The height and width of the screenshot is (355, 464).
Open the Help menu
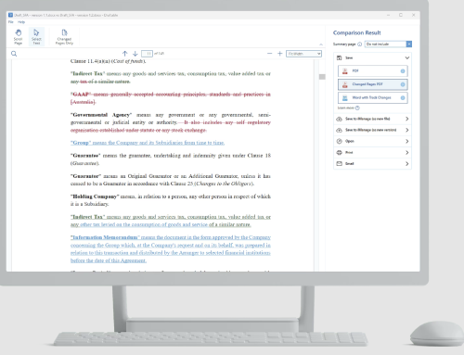(x=21, y=22)
